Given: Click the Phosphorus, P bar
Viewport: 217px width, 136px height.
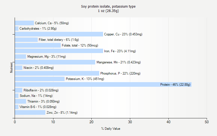Looking at the screenshot, I should click(57, 73).
